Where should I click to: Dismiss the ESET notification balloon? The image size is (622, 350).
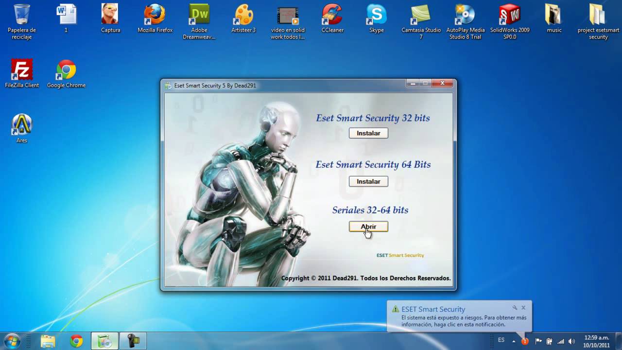[x=523, y=308]
